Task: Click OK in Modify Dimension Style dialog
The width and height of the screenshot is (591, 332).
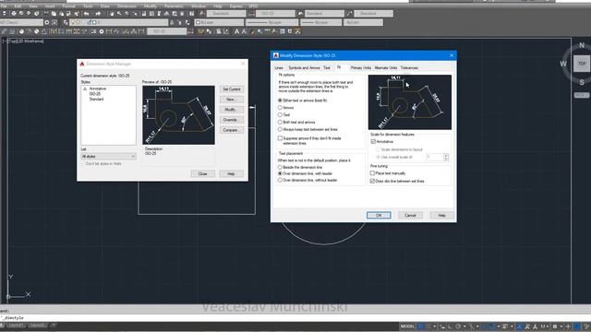Action: tap(379, 215)
